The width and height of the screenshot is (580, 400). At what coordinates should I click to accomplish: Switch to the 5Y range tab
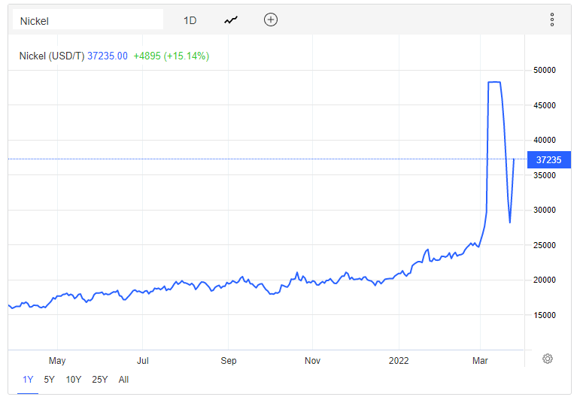[x=49, y=380]
